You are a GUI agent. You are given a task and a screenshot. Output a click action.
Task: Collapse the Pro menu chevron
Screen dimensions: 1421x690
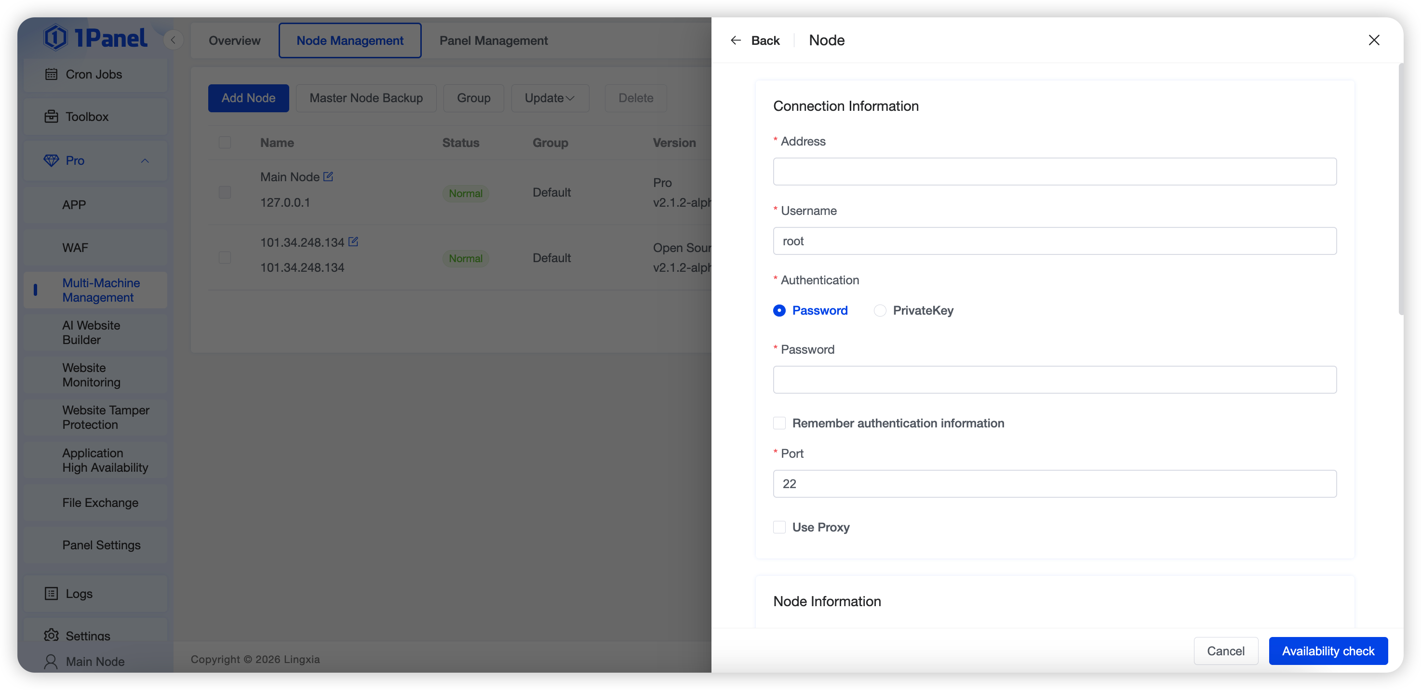pos(145,160)
